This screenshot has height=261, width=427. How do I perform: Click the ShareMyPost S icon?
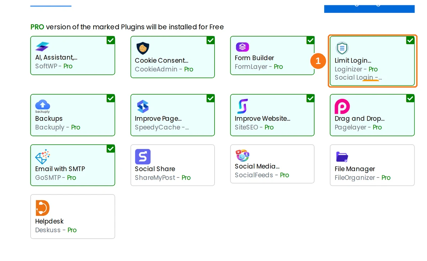(143, 156)
